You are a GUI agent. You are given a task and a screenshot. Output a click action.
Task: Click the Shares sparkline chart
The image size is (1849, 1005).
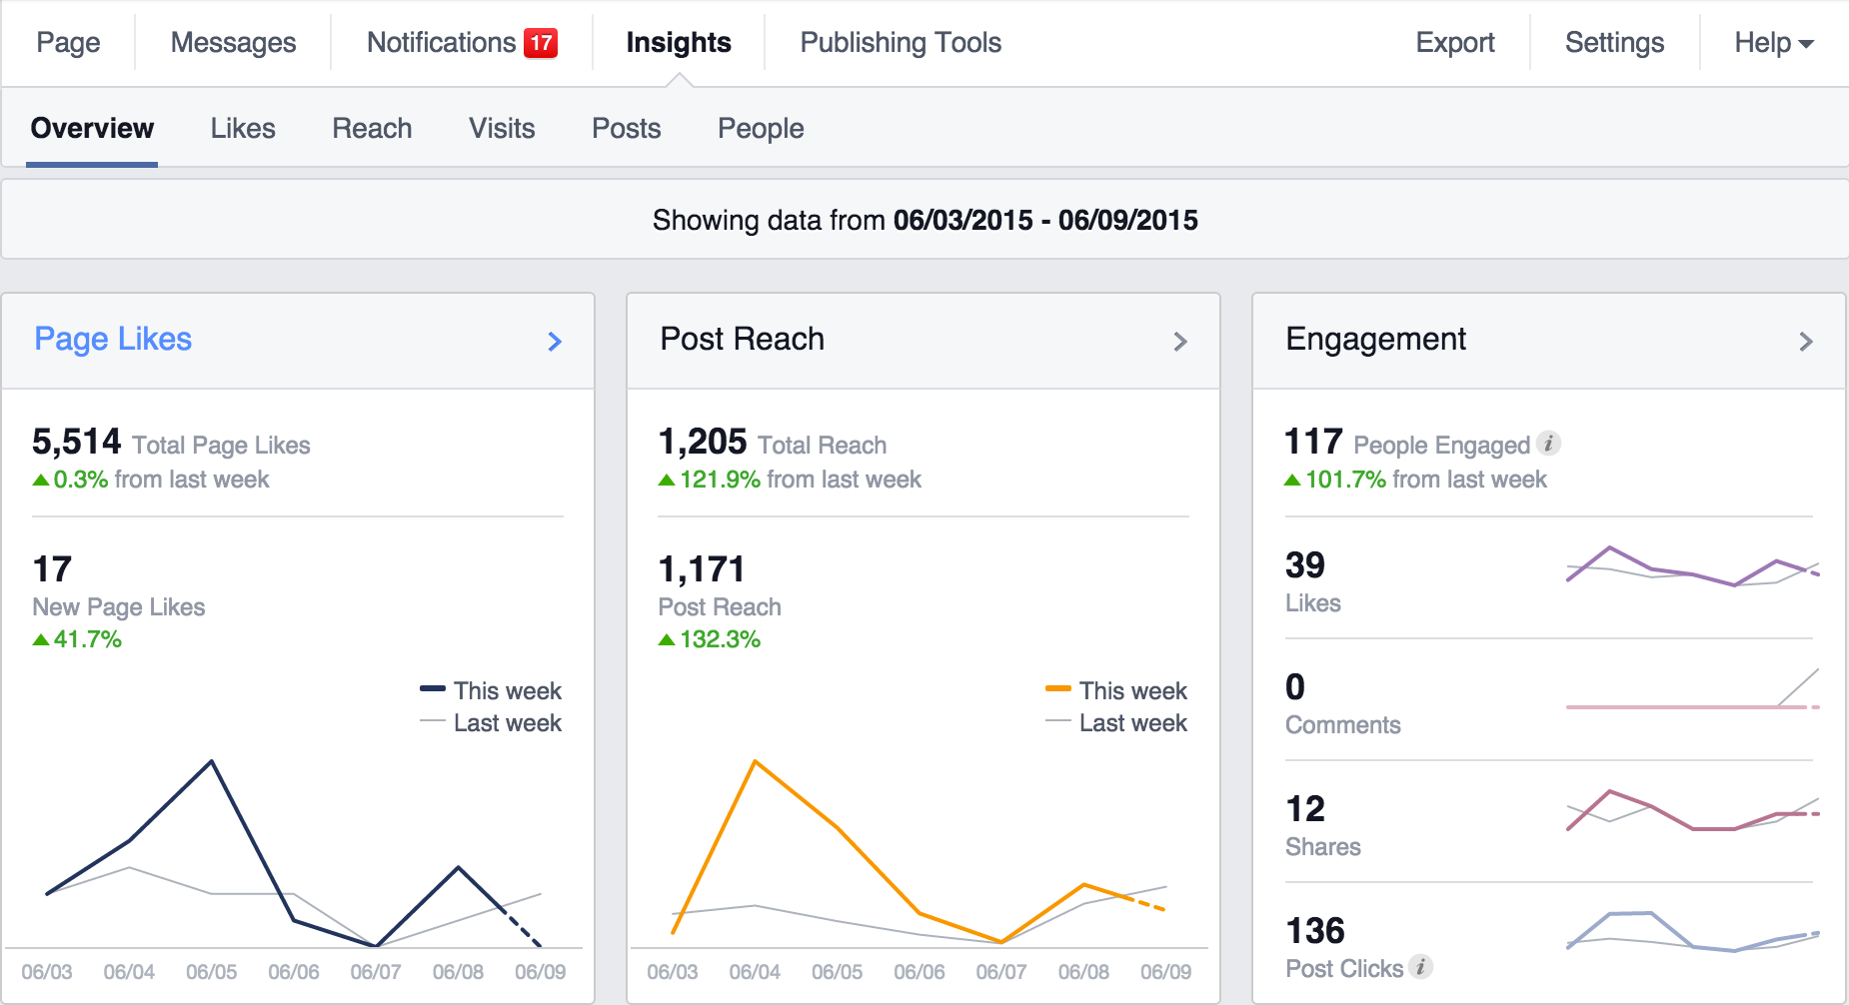click(1692, 811)
